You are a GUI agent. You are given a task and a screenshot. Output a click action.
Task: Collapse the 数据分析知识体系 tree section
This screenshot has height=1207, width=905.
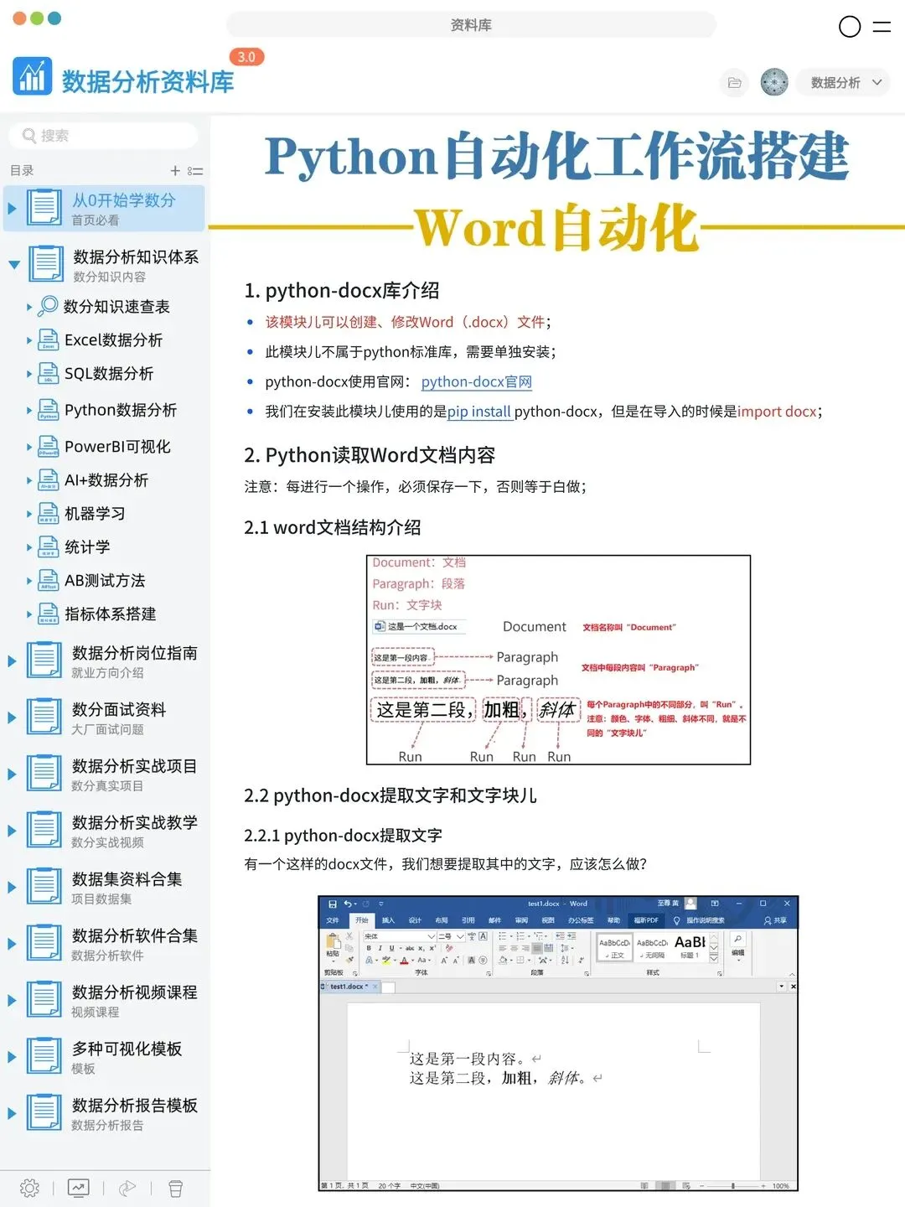13,265
